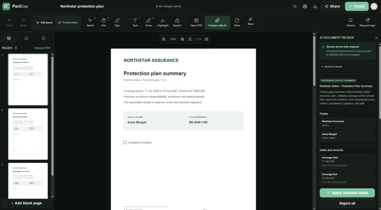Click the Replace PDF link
The height and width of the screenshot is (210, 381).
(43, 48)
